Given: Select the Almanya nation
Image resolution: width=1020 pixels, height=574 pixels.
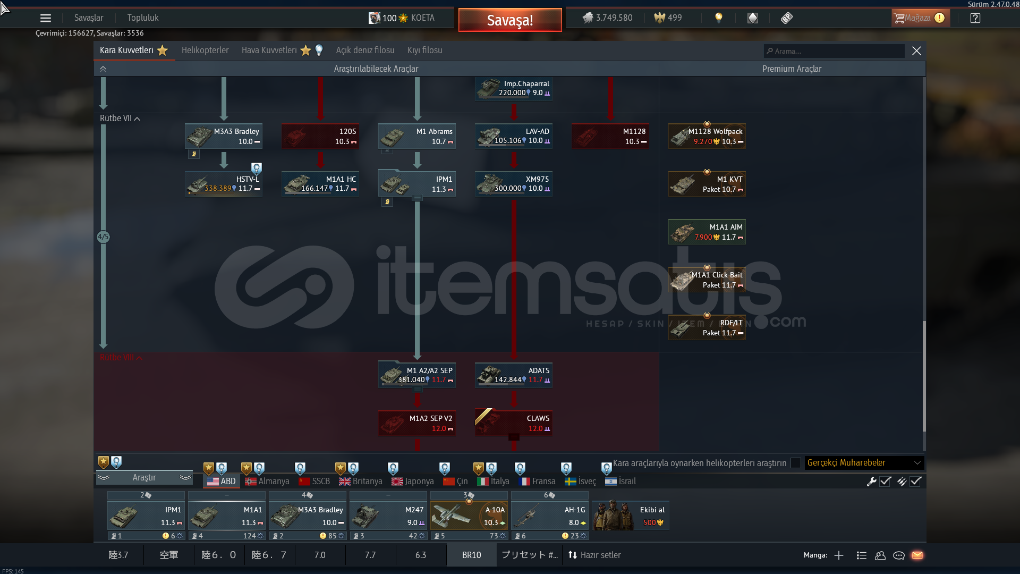Looking at the screenshot, I should click(x=267, y=482).
